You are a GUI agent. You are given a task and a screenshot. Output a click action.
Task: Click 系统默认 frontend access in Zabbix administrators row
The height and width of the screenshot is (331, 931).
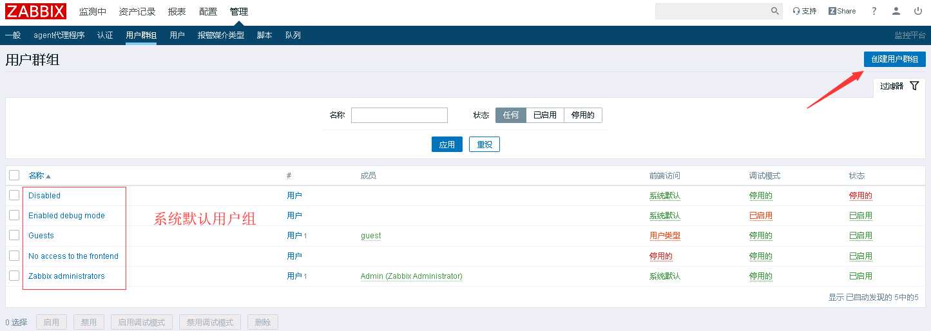click(665, 276)
